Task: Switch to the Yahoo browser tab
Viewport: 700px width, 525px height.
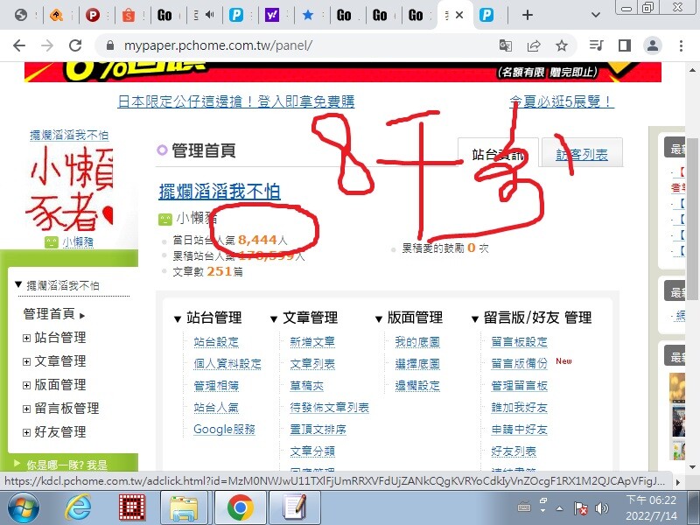Action: [271, 15]
